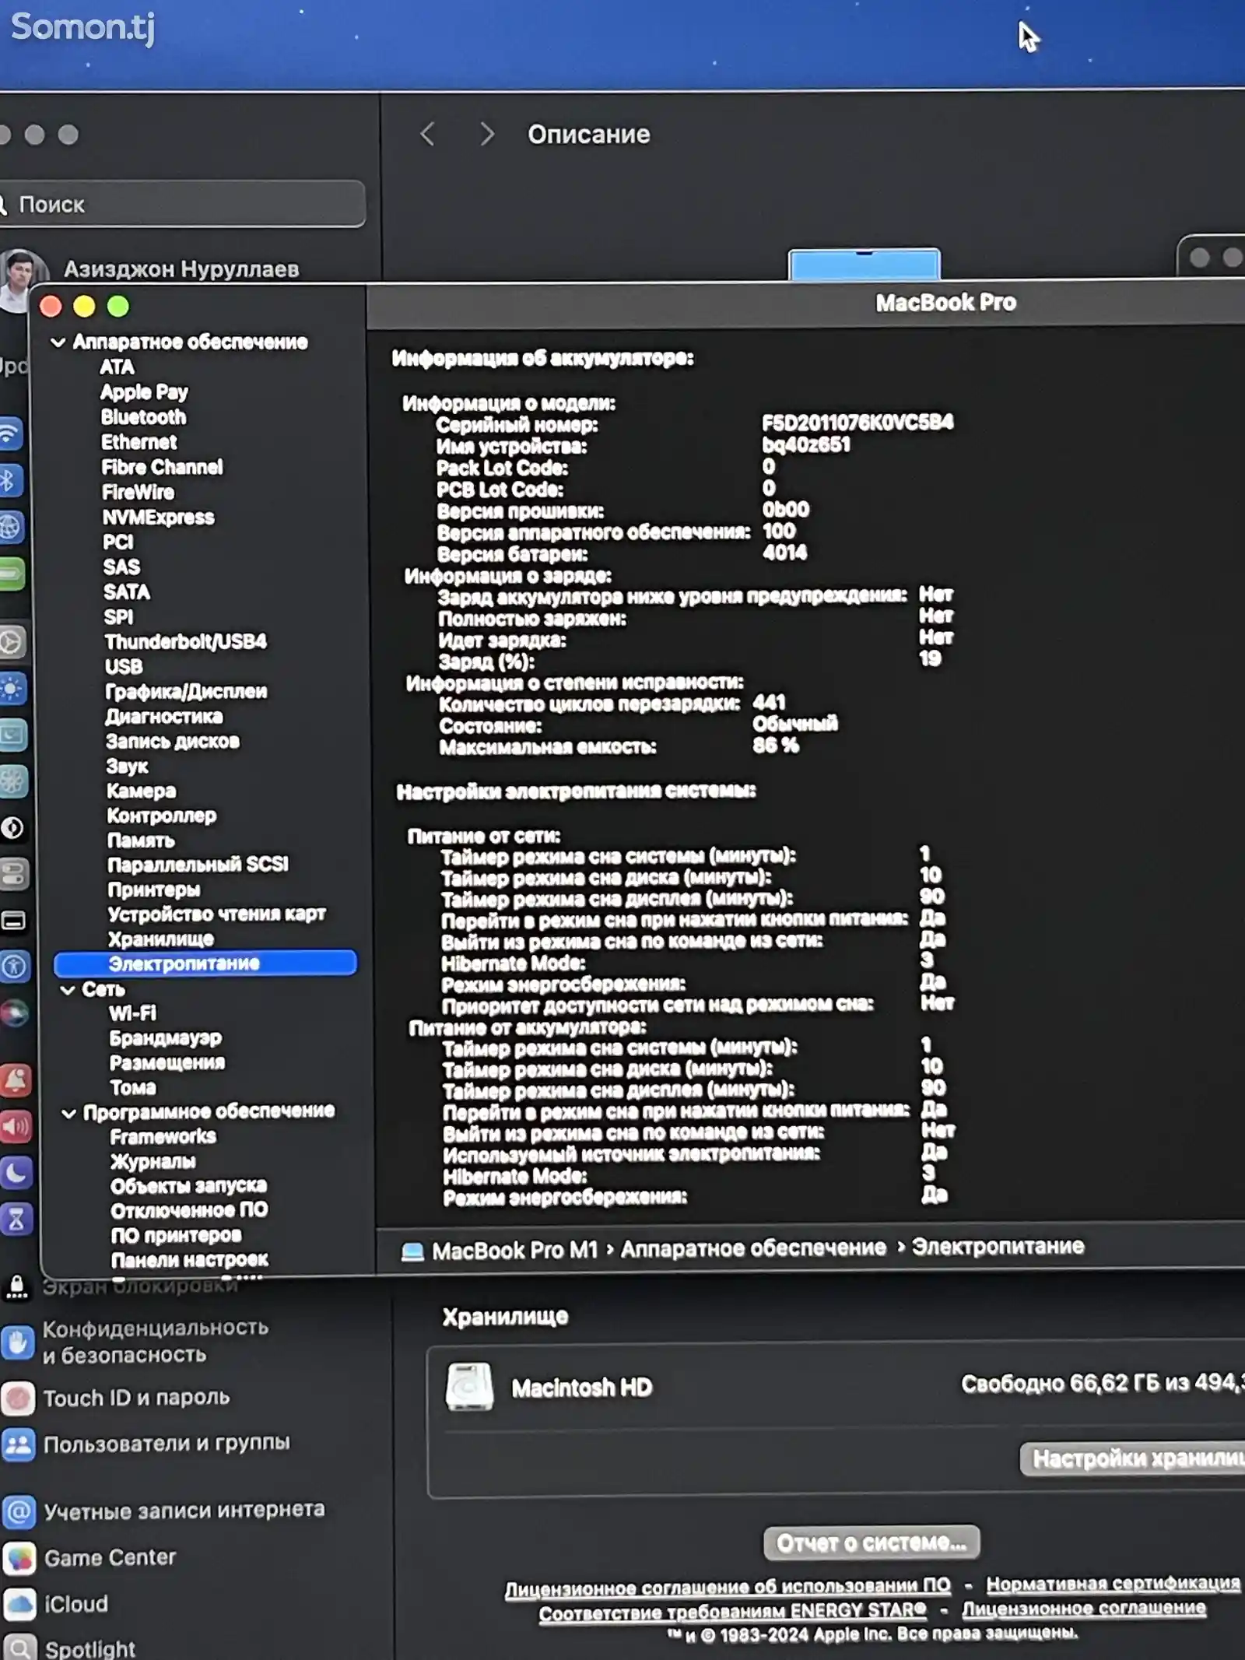Collapse the Сеть tree section
1245x1660 pixels.
(68, 990)
